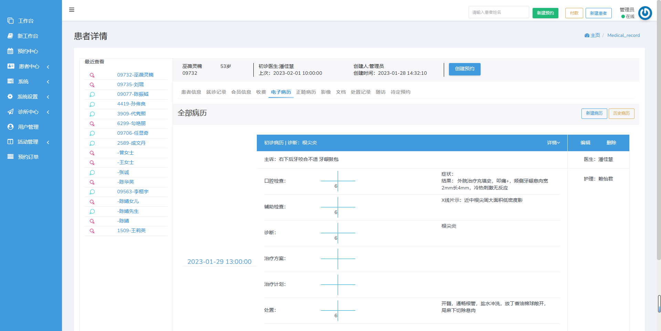Viewport: 661px width, 331px height.
Task: Open the 主页 breadcrumb link
Action: [595, 35]
